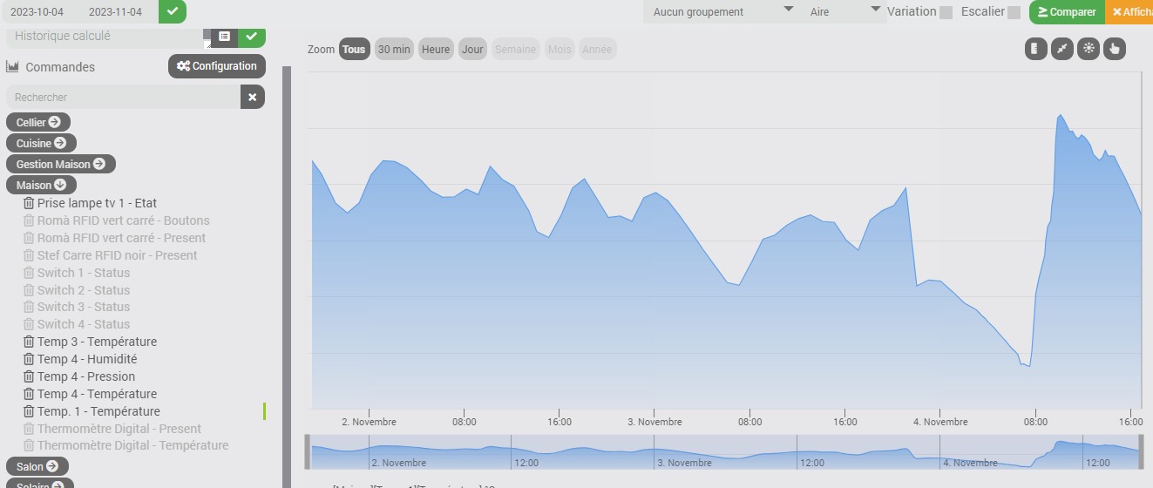
Task: Confirm the Historique calculé selection
Action: point(252,37)
